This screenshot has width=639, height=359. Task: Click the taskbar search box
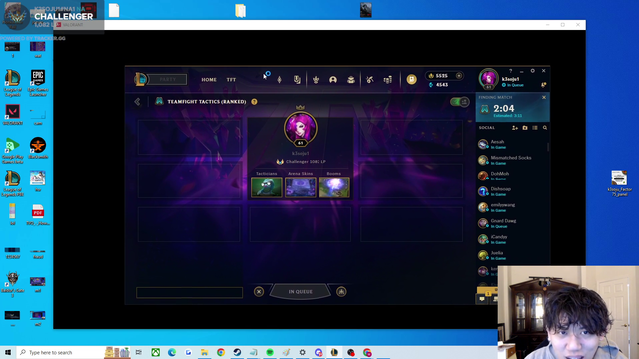[60, 352]
